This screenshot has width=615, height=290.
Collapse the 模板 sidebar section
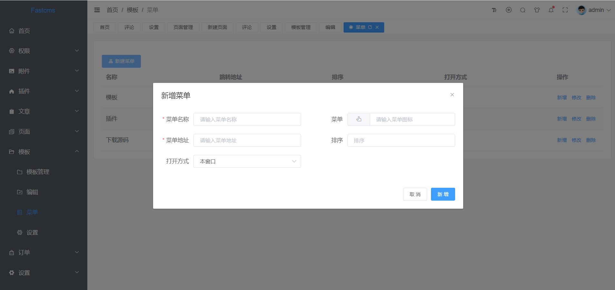coord(44,152)
